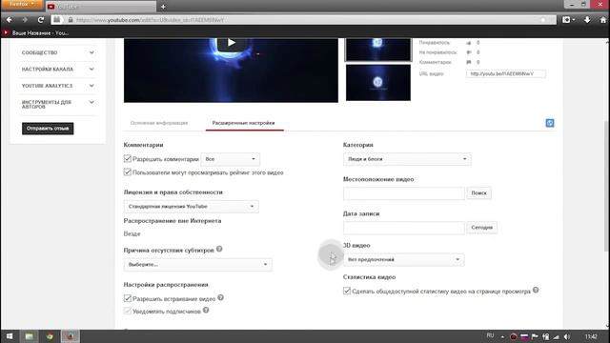Screen dimensions: 610x343
Task: Expand the YouTube Analytics sidebar section
Action: pyautogui.click(x=57, y=86)
